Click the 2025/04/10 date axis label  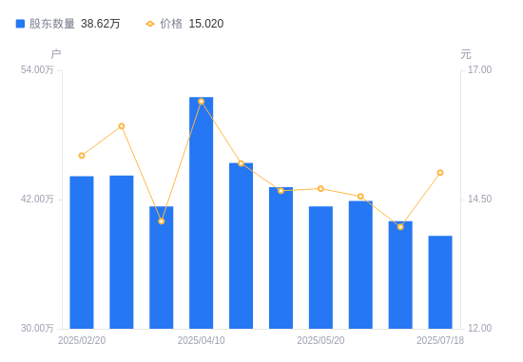[202, 340]
